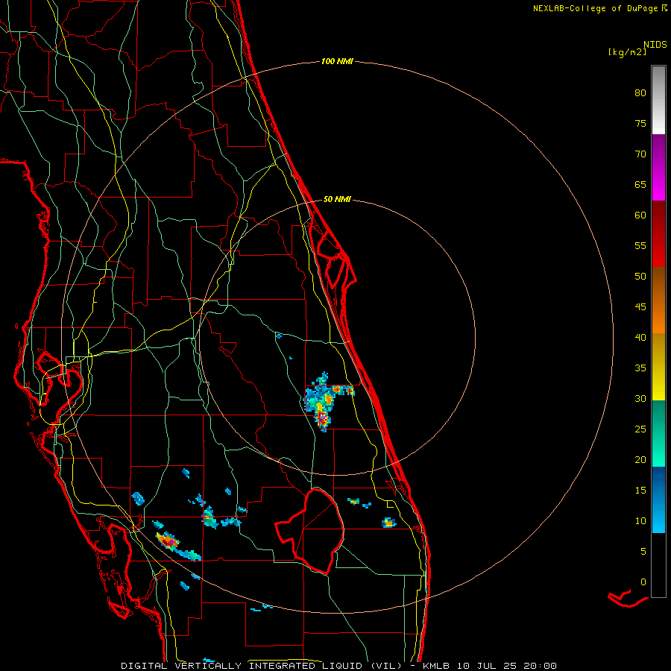The height and width of the screenshot is (671, 671).
Task: Select the 35 value on the VIL scale
Action: click(640, 368)
